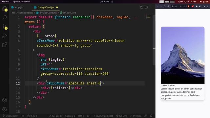Open the Explorer view in the activity bar
Viewport: 210px width, 118px height.
point(5,9)
